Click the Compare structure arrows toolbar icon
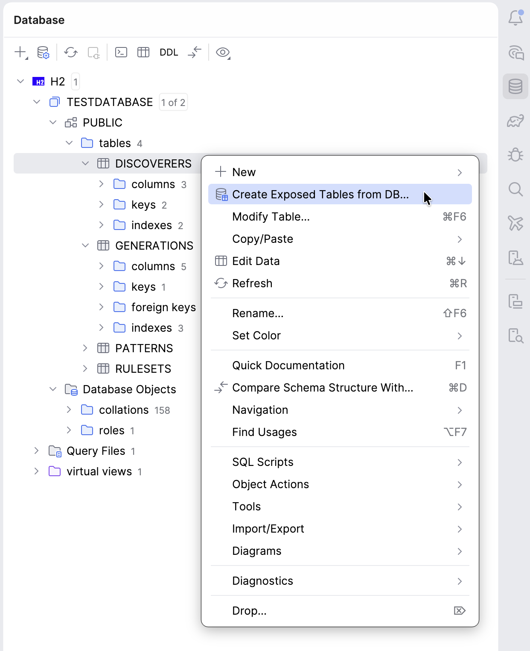Screen dimensions: 530x651 point(195,52)
